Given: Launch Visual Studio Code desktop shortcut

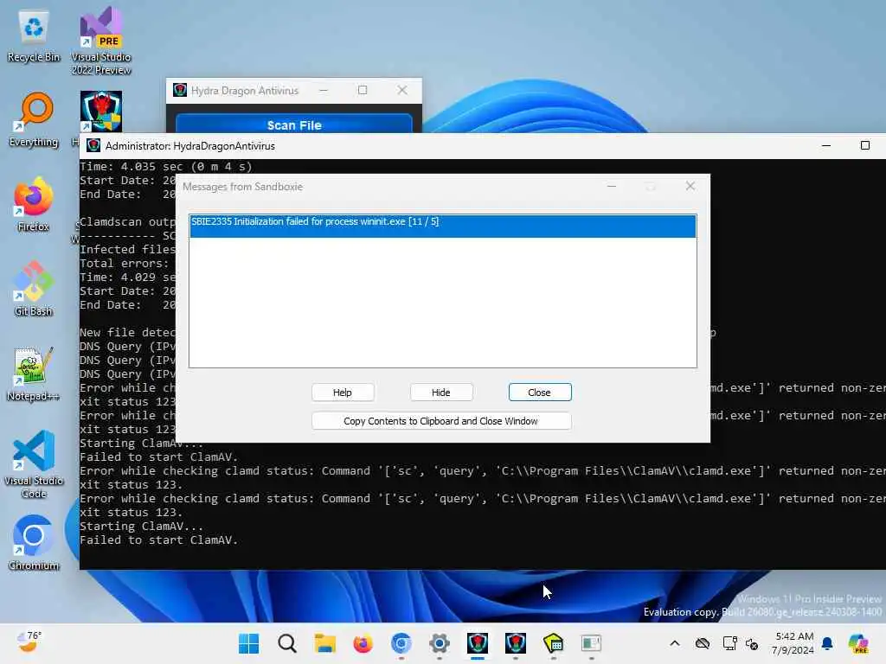Looking at the screenshot, I should (34, 464).
